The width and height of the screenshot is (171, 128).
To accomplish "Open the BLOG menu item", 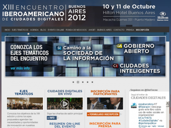I will 43,30.
